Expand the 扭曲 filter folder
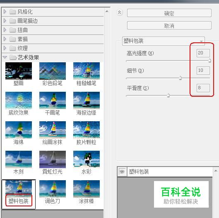This screenshot has height=218, width=219. coord(5,30)
